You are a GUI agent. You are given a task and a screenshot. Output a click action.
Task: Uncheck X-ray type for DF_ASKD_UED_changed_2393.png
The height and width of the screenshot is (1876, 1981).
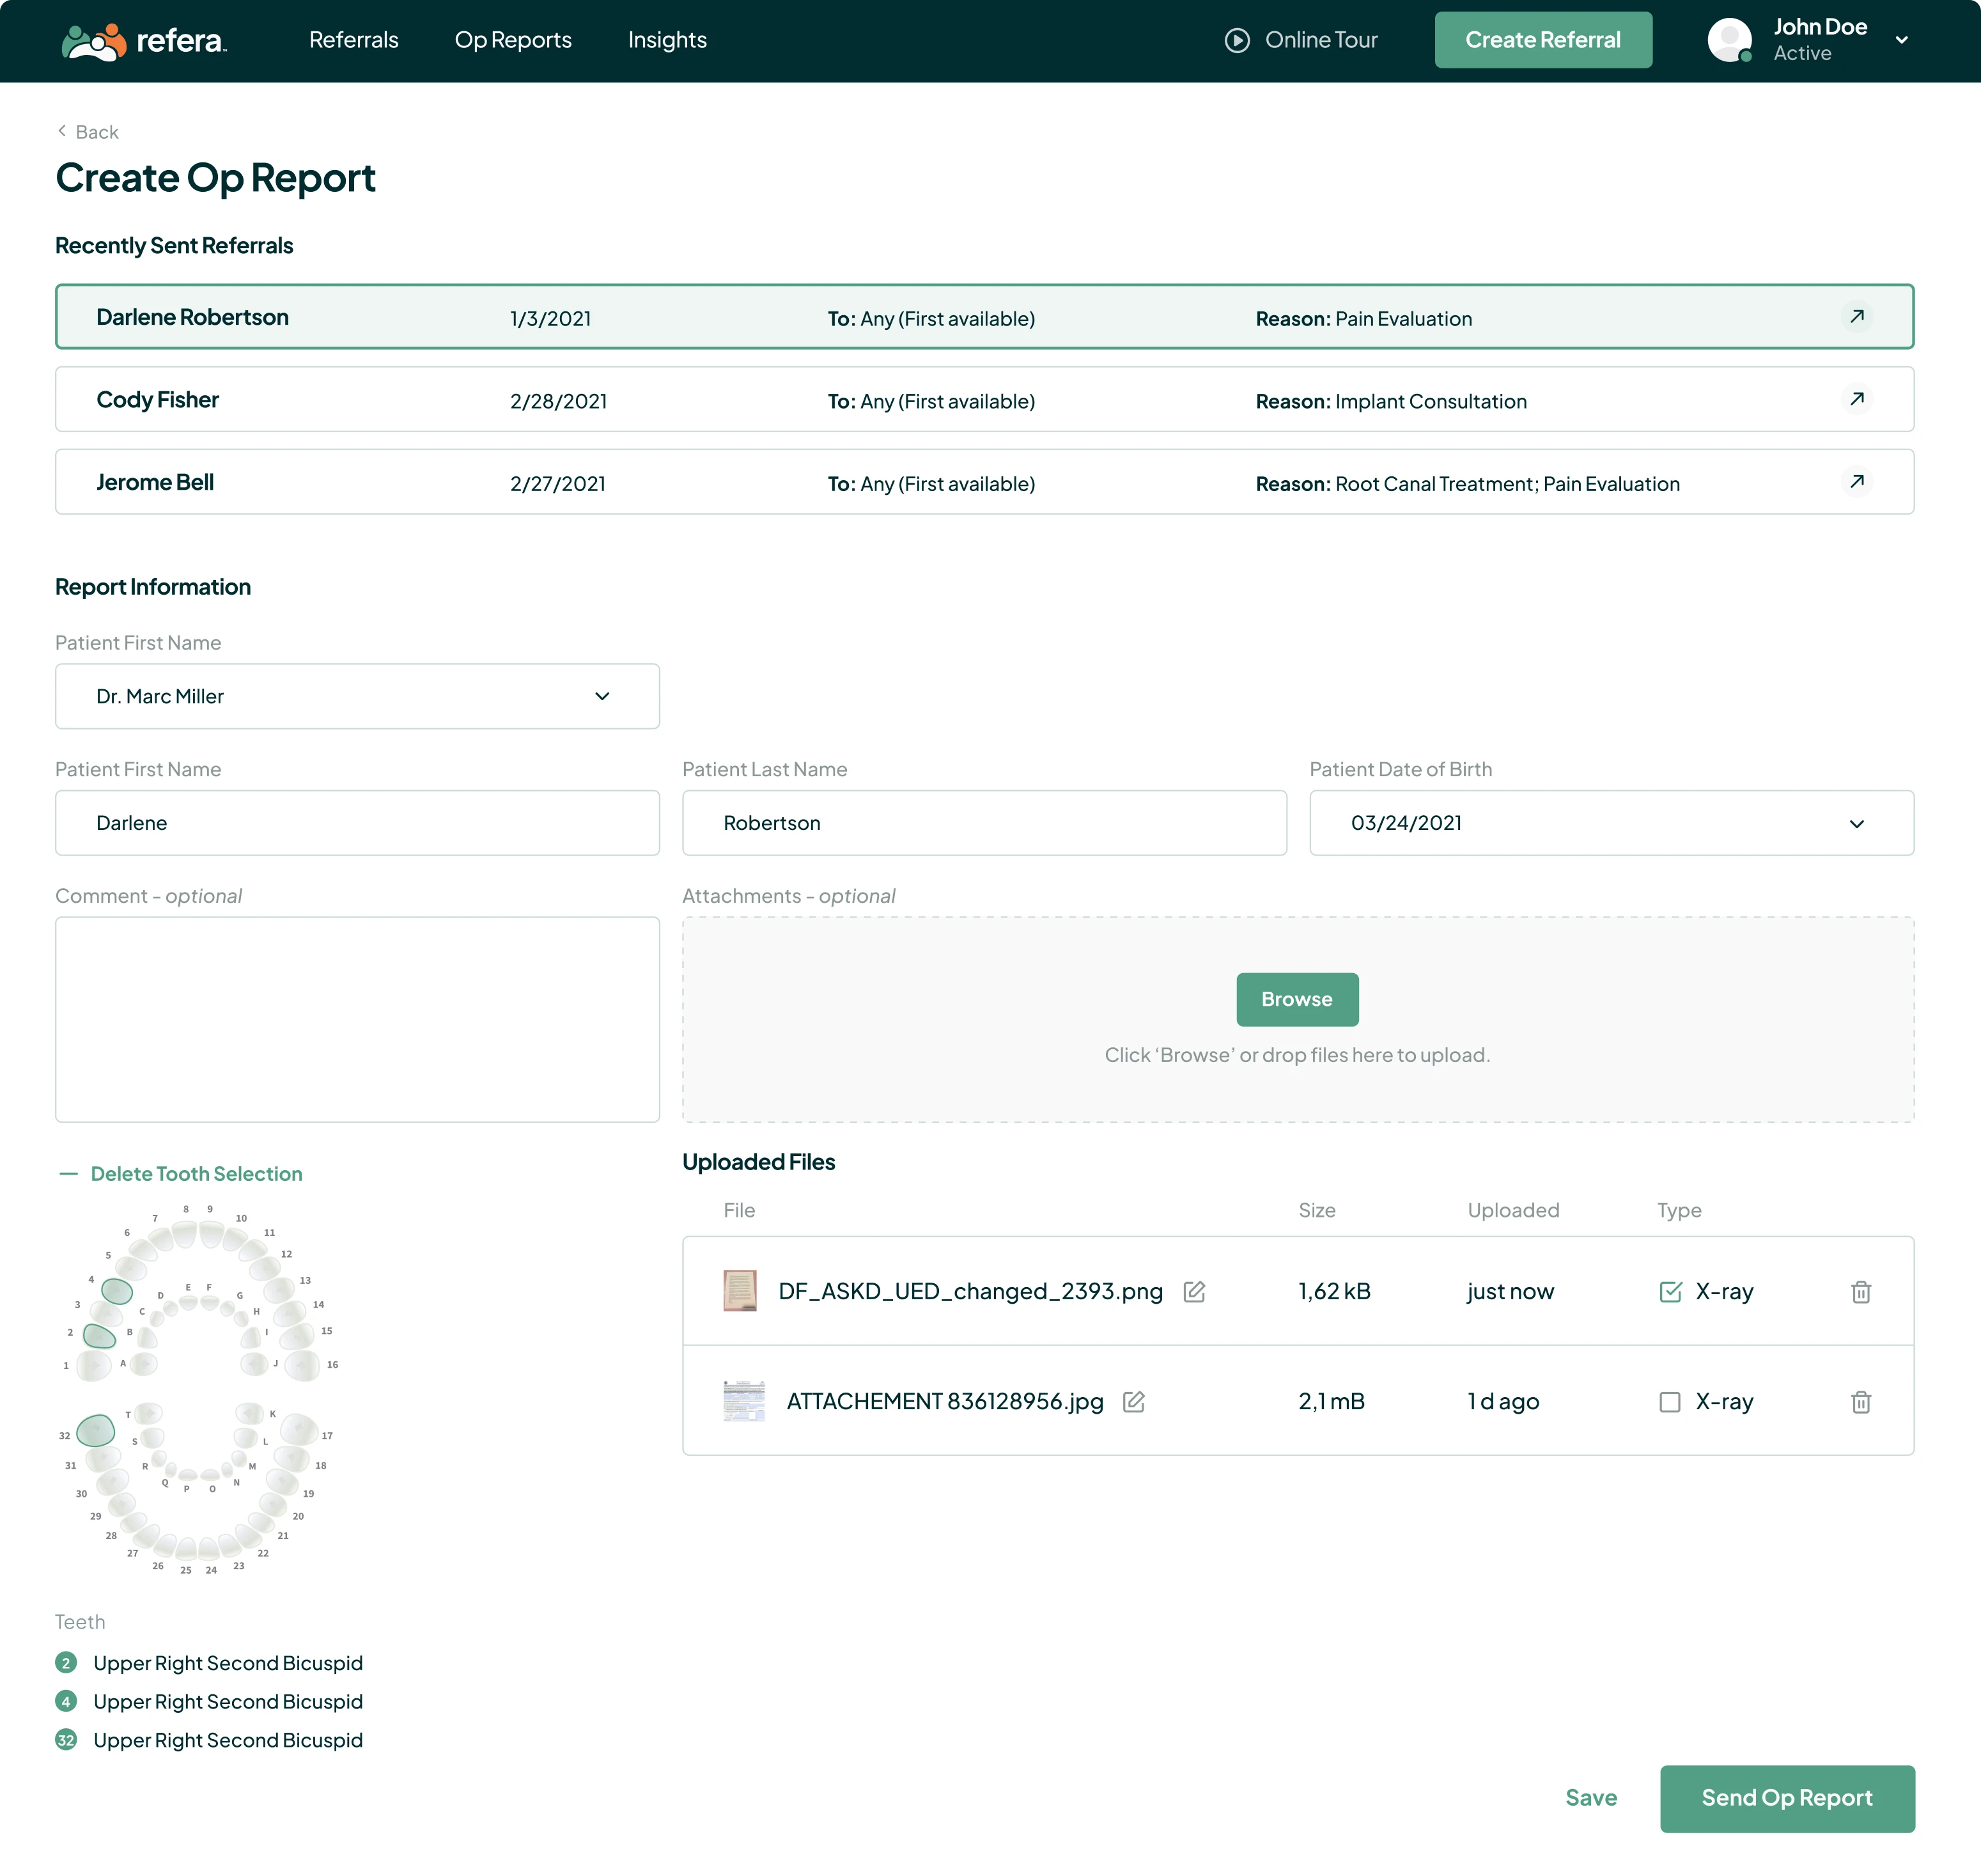coord(1670,1291)
